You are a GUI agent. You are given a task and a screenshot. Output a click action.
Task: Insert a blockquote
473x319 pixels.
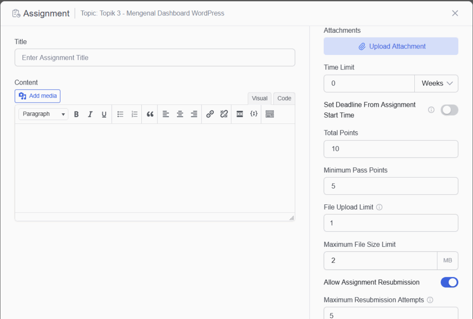(150, 114)
